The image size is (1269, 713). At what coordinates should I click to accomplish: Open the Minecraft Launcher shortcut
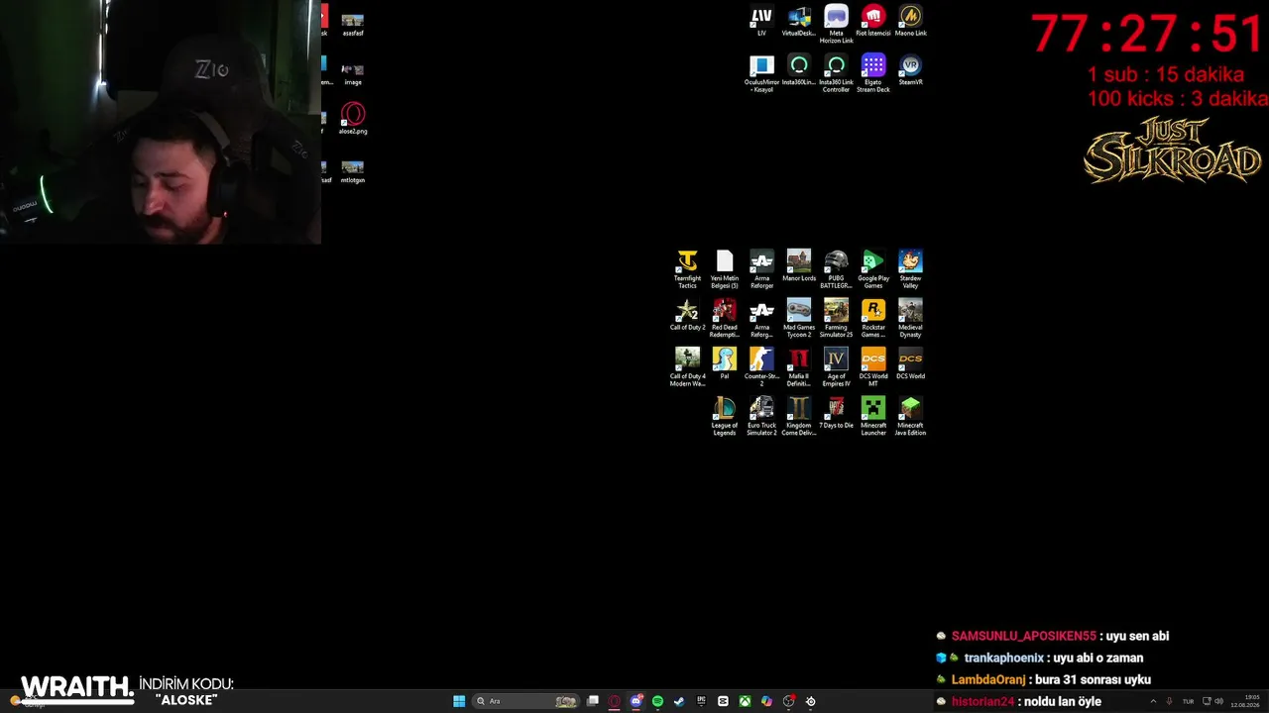coord(873,417)
